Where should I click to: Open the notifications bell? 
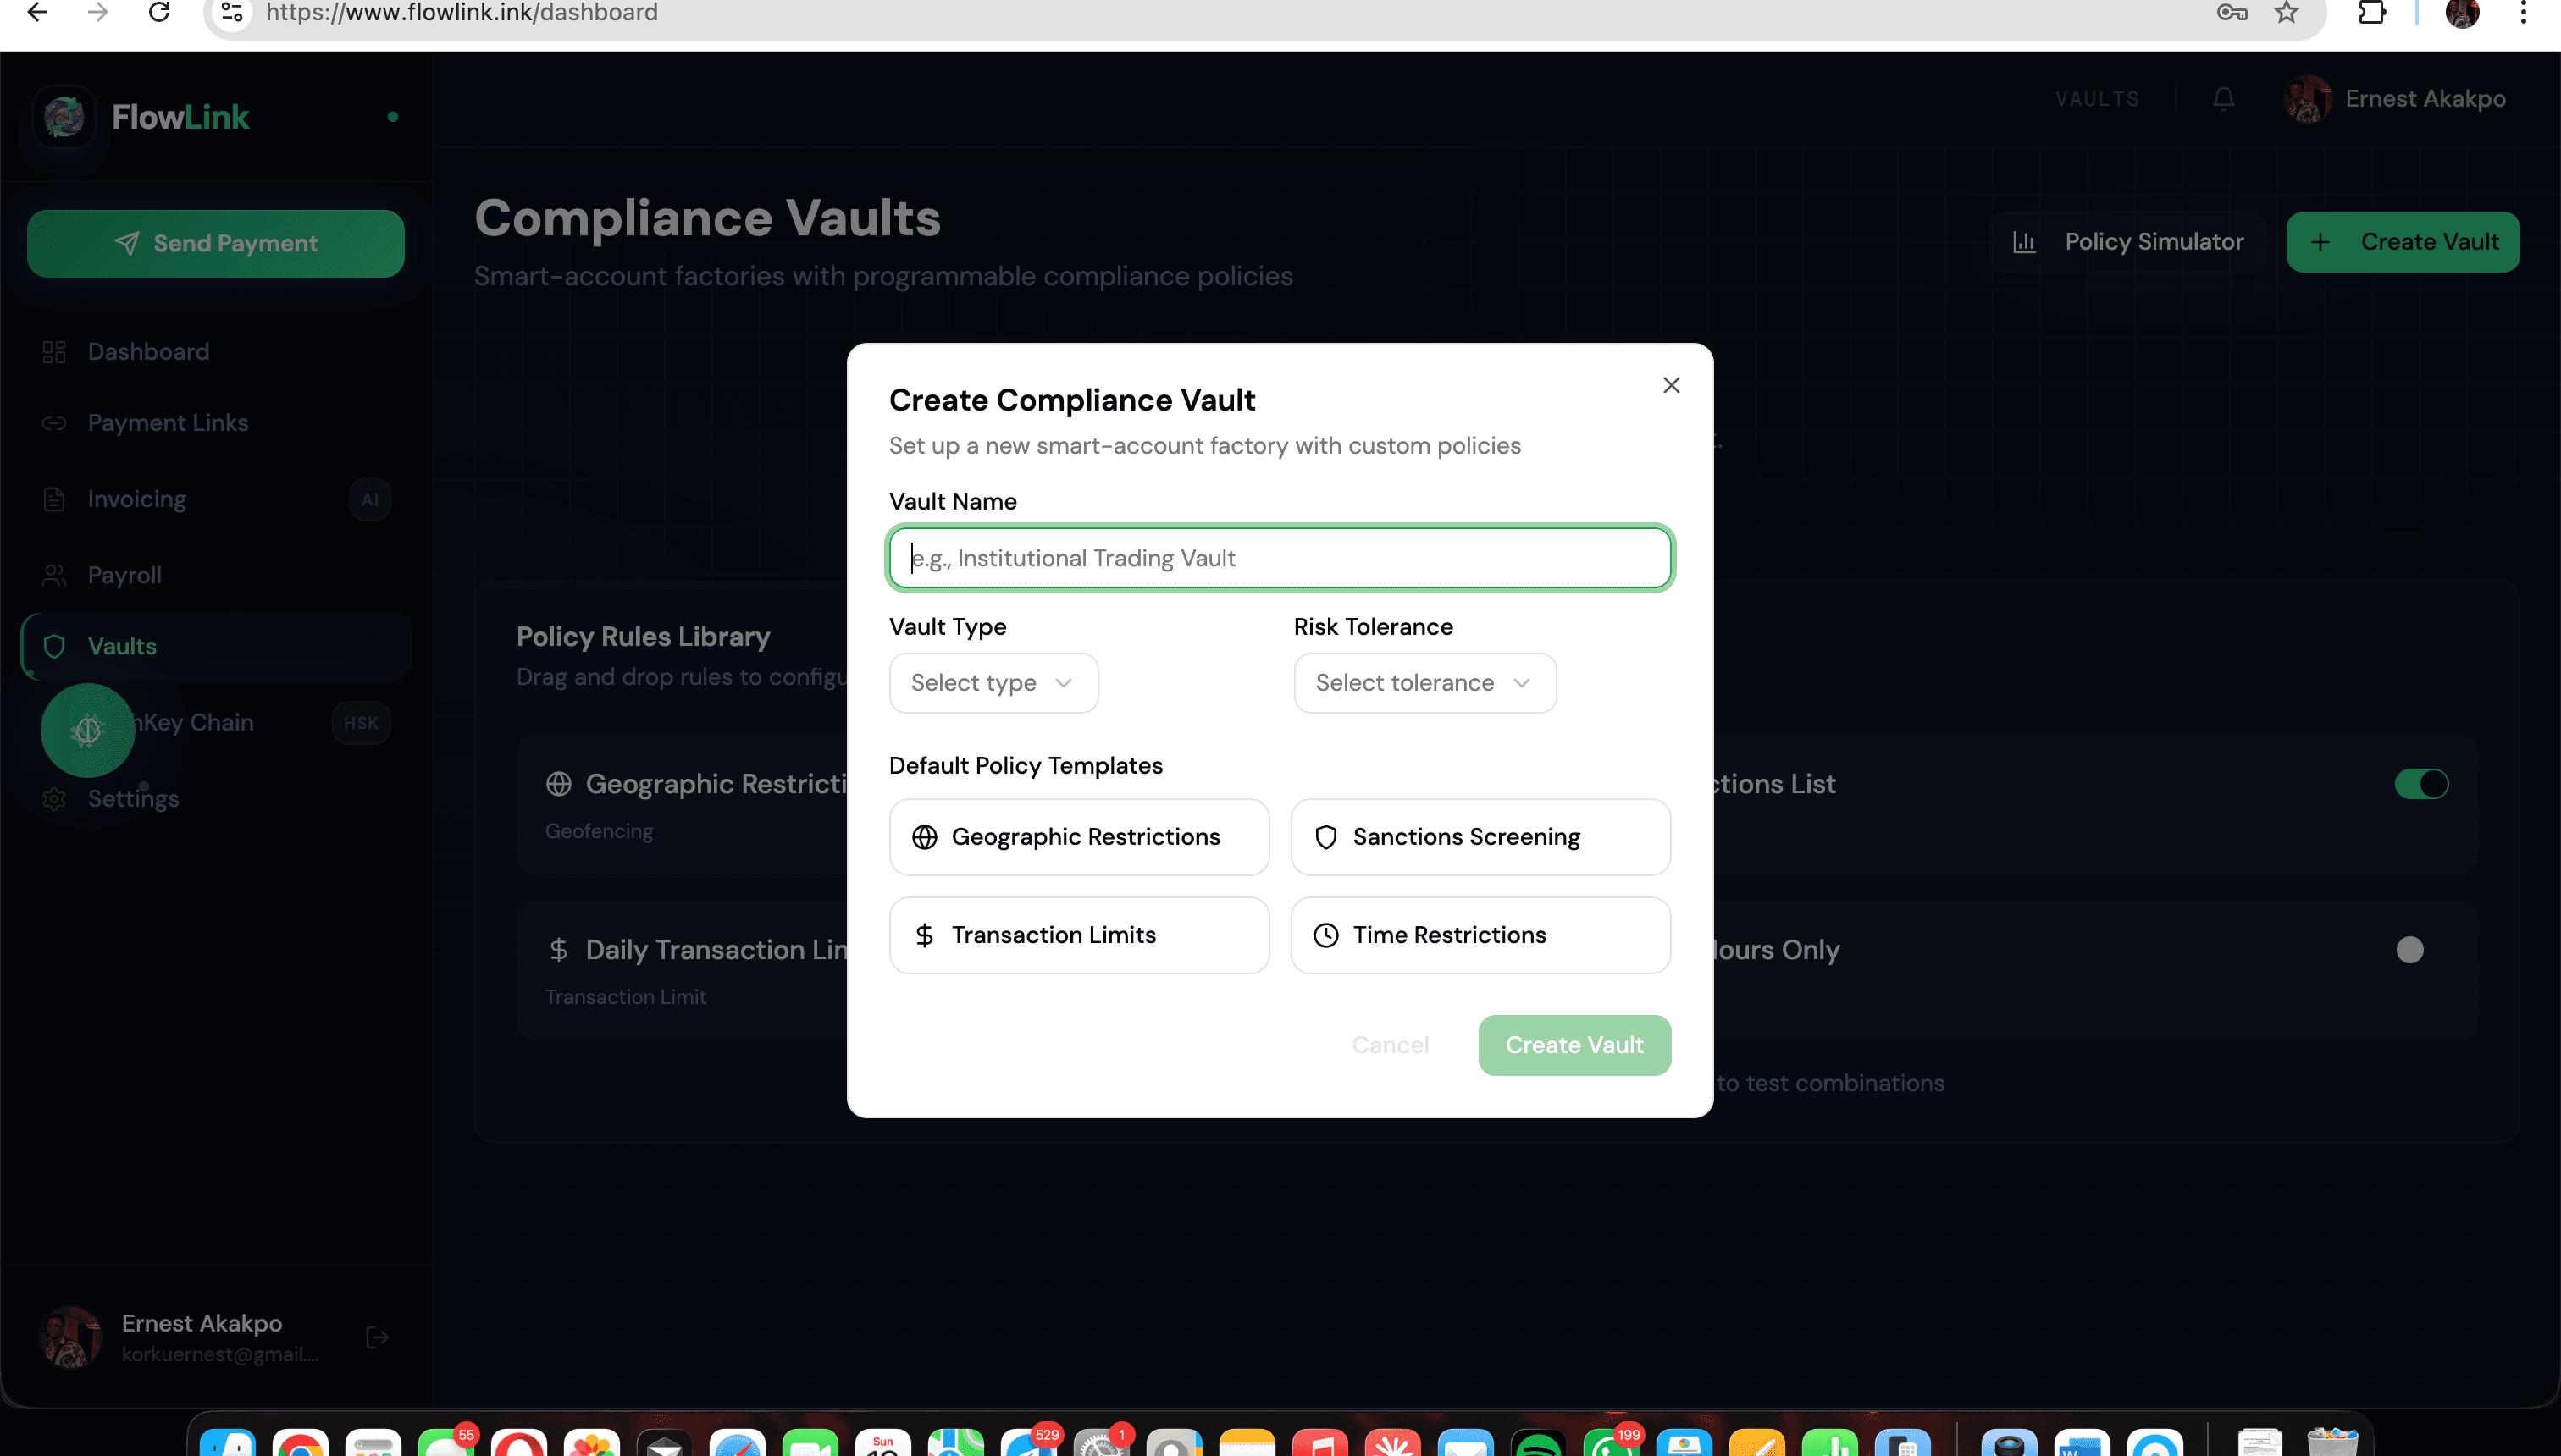tap(2223, 99)
